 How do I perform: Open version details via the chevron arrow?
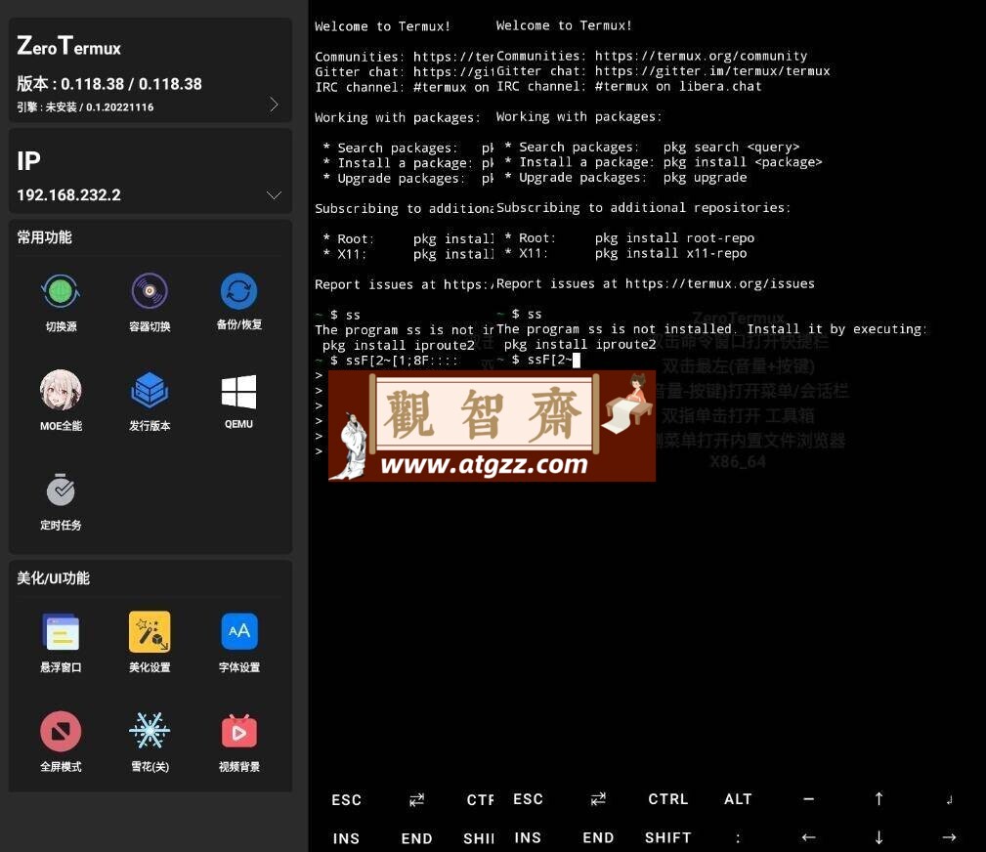pyautogui.click(x=274, y=105)
